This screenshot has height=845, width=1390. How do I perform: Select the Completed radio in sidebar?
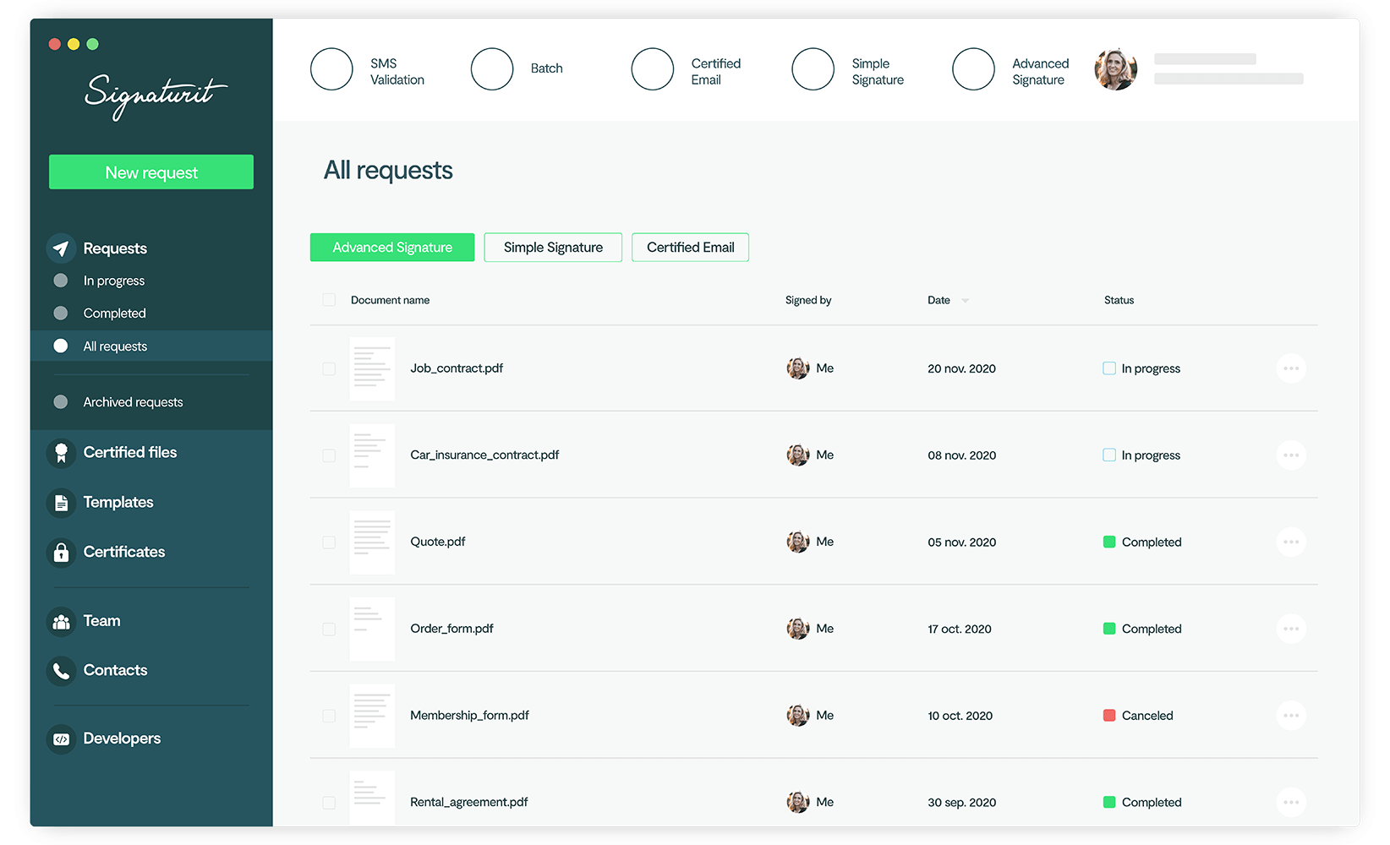tap(61, 313)
